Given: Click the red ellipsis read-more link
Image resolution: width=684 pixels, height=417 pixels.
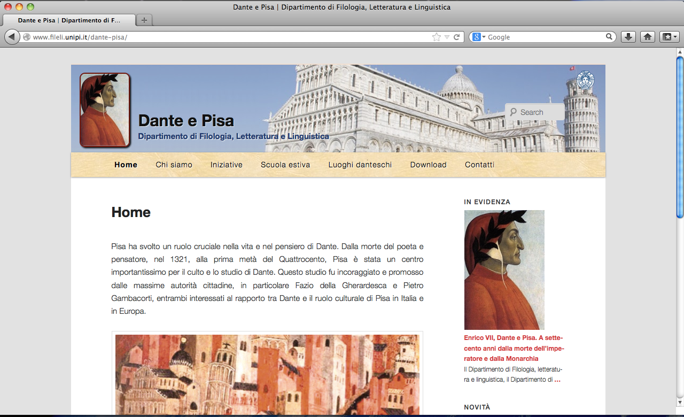Looking at the screenshot, I should (x=557, y=380).
